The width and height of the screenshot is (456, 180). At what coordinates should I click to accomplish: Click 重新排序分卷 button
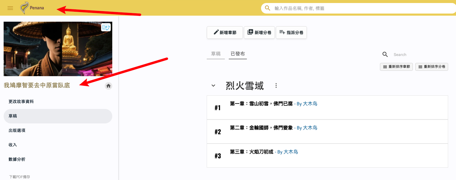click(432, 67)
